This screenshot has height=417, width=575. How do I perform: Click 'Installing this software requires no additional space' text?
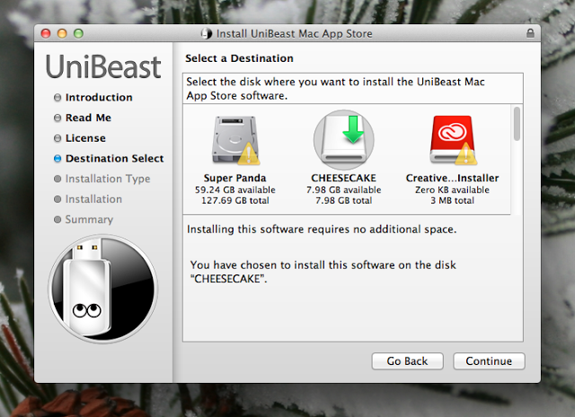pyautogui.click(x=322, y=230)
